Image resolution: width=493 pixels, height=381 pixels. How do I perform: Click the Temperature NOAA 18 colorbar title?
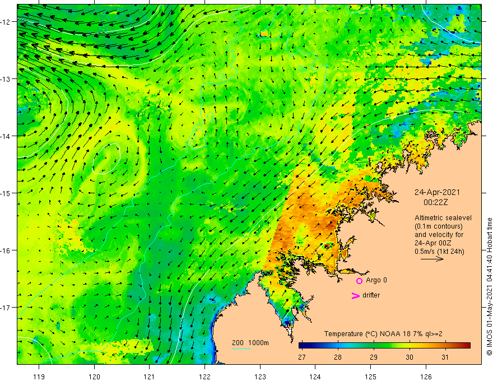click(x=383, y=334)
